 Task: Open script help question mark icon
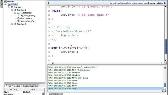(165, 3)
